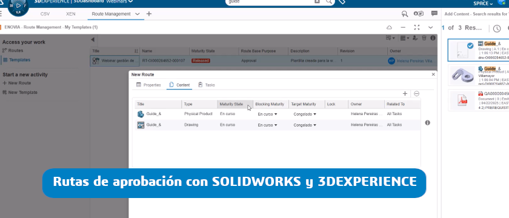Click the search magnifier in top bar
The image size is (509, 218).
(329, 2)
